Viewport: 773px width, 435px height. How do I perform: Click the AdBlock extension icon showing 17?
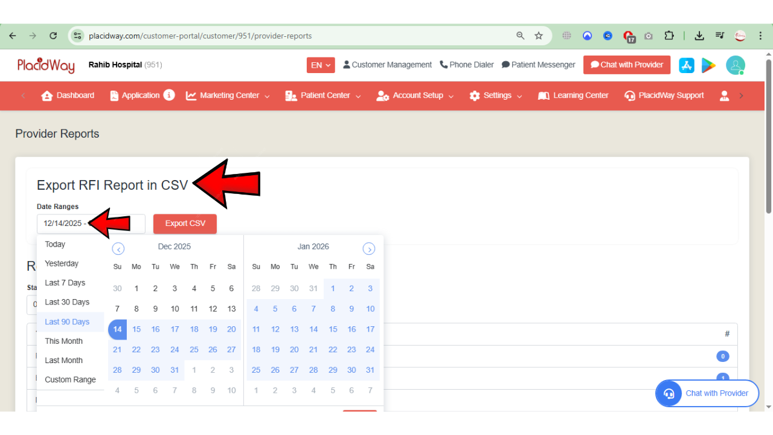pyautogui.click(x=629, y=36)
